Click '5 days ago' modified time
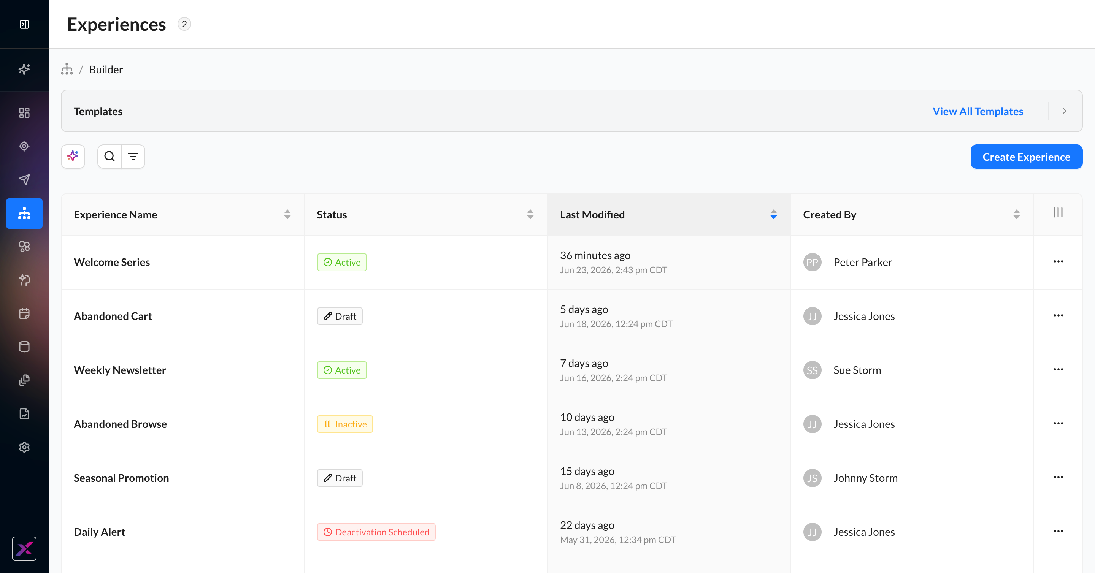The width and height of the screenshot is (1095, 573). click(x=584, y=309)
